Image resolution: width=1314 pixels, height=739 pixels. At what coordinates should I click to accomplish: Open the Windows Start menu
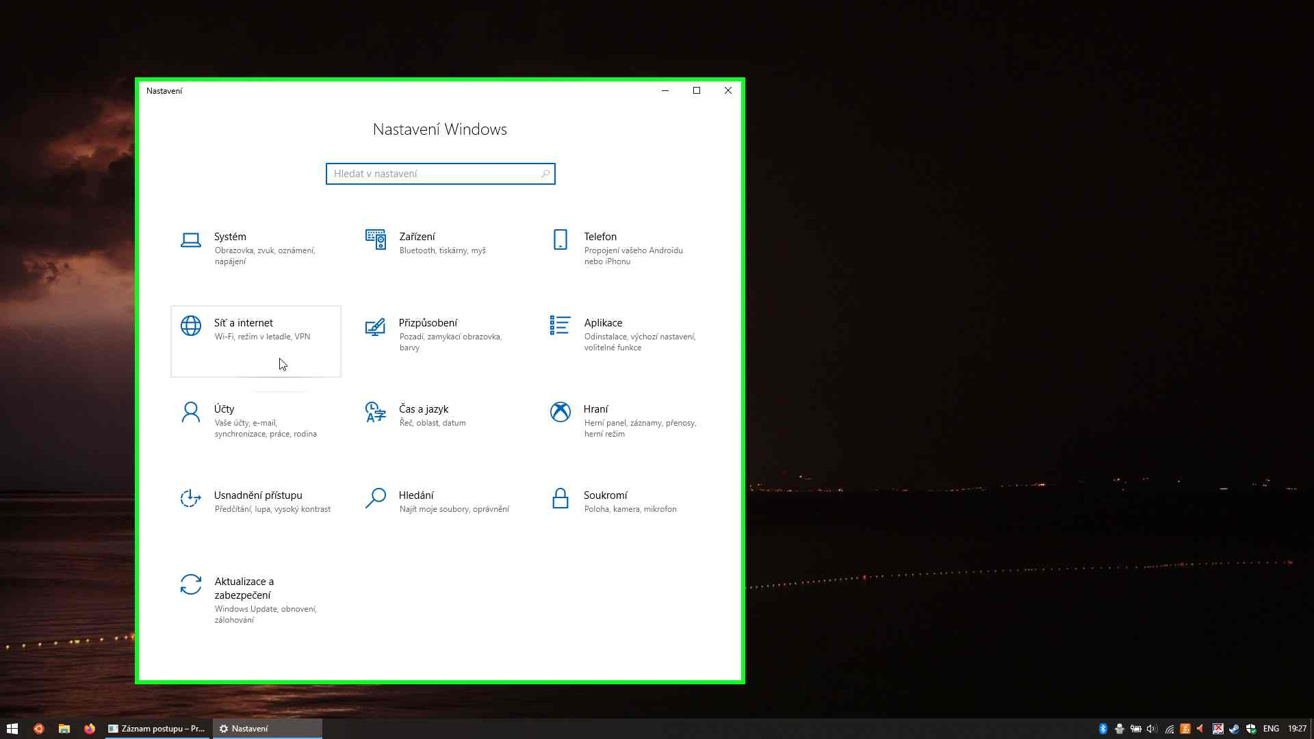[12, 729]
